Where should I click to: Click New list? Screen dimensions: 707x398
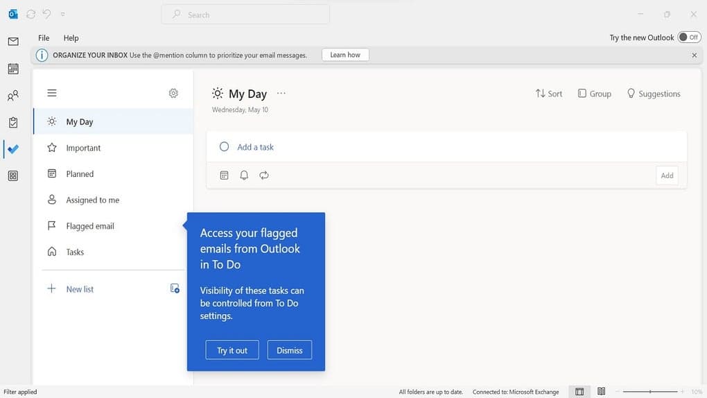coord(71,289)
